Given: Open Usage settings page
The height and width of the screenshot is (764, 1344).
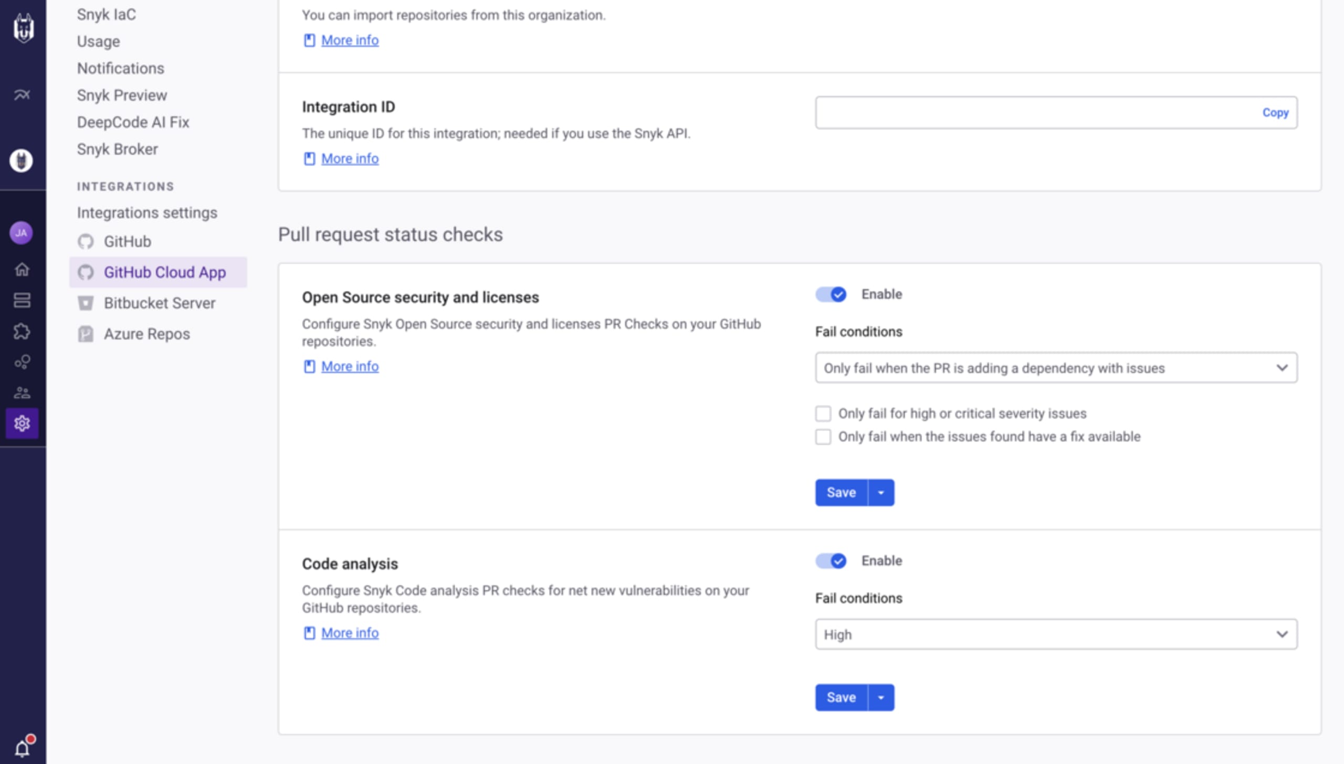Looking at the screenshot, I should click(99, 41).
